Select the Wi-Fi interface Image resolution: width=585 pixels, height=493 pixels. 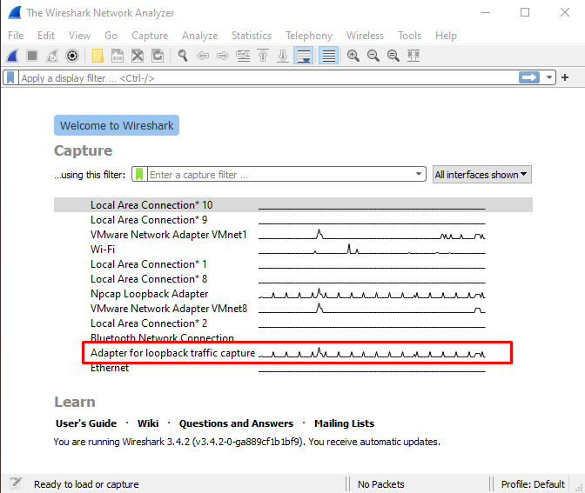[293, 250]
